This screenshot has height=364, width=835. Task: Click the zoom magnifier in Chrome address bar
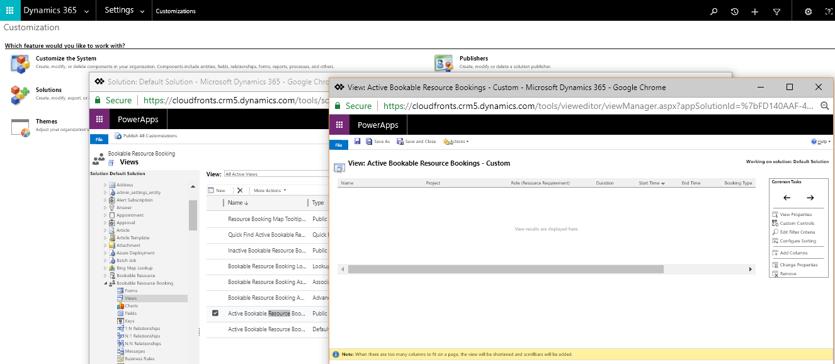pyautogui.click(x=825, y=106)
